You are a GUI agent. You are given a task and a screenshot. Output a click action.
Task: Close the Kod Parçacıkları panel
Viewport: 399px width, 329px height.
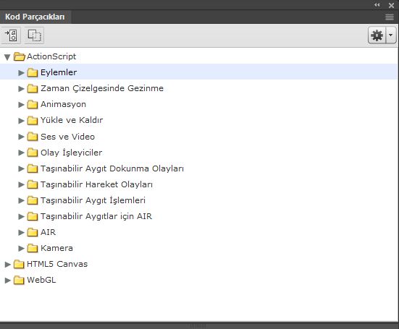391,5
